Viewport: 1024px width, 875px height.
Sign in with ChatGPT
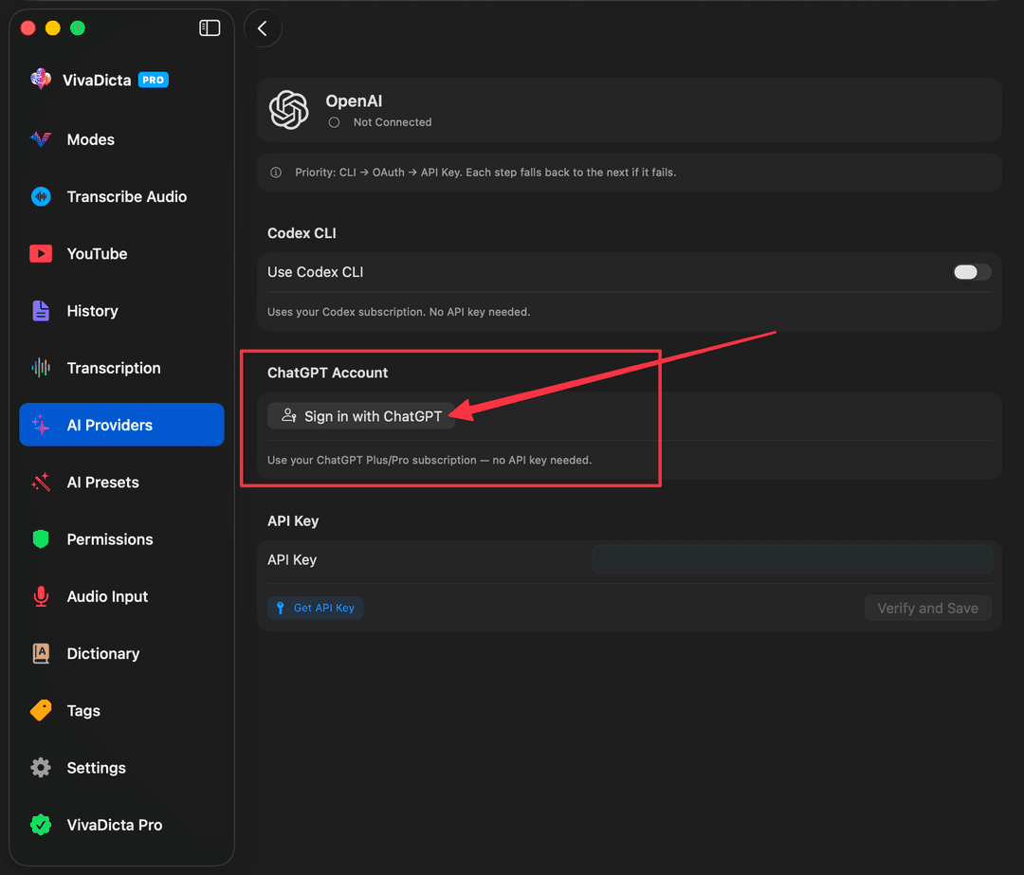(x=360, y=415)
